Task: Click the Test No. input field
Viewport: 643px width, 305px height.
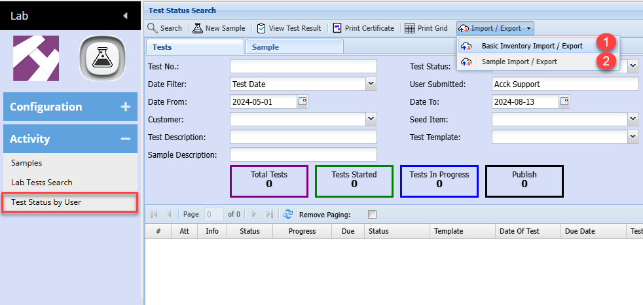Action: coord(303,66)
